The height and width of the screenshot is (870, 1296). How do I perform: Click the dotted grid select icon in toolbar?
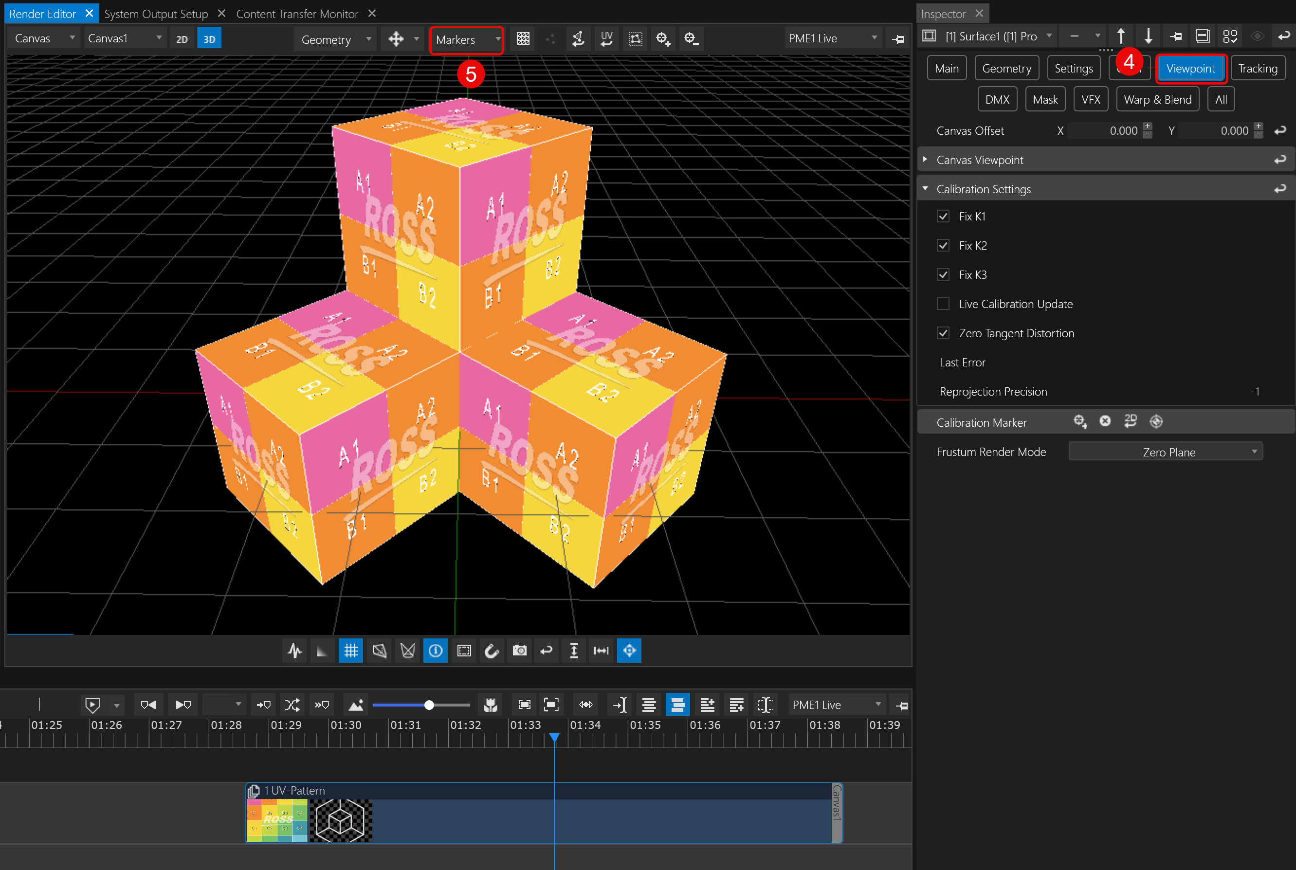[523, 39]
